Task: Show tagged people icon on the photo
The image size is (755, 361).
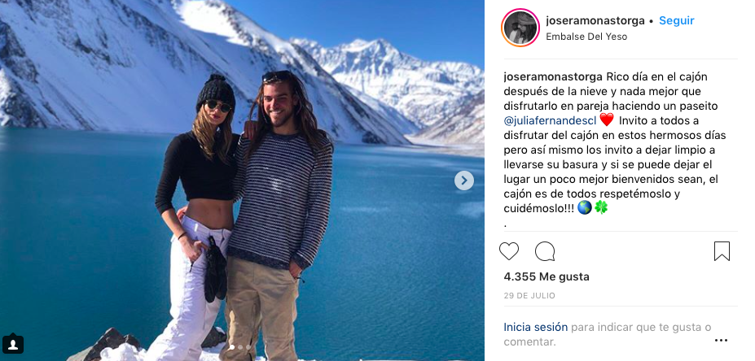Action: click(13, 344)
